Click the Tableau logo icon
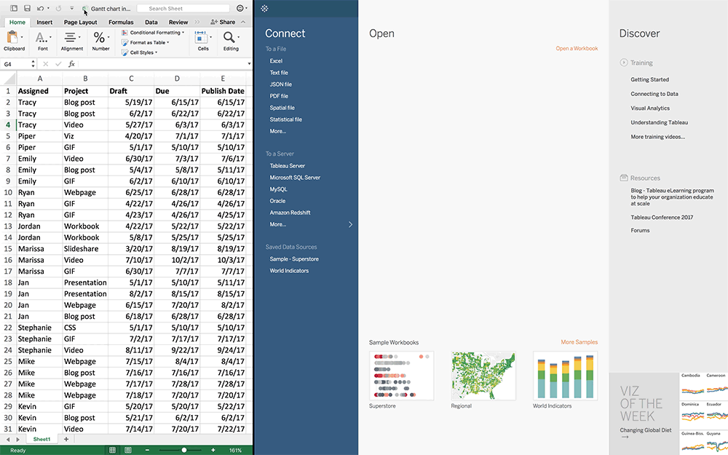This screenshot has height=455, width=728. (x=265, y=8)
